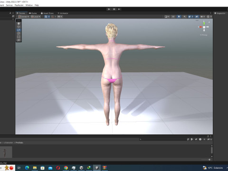Open the Mail app from the taskbar

click(50, 168)
